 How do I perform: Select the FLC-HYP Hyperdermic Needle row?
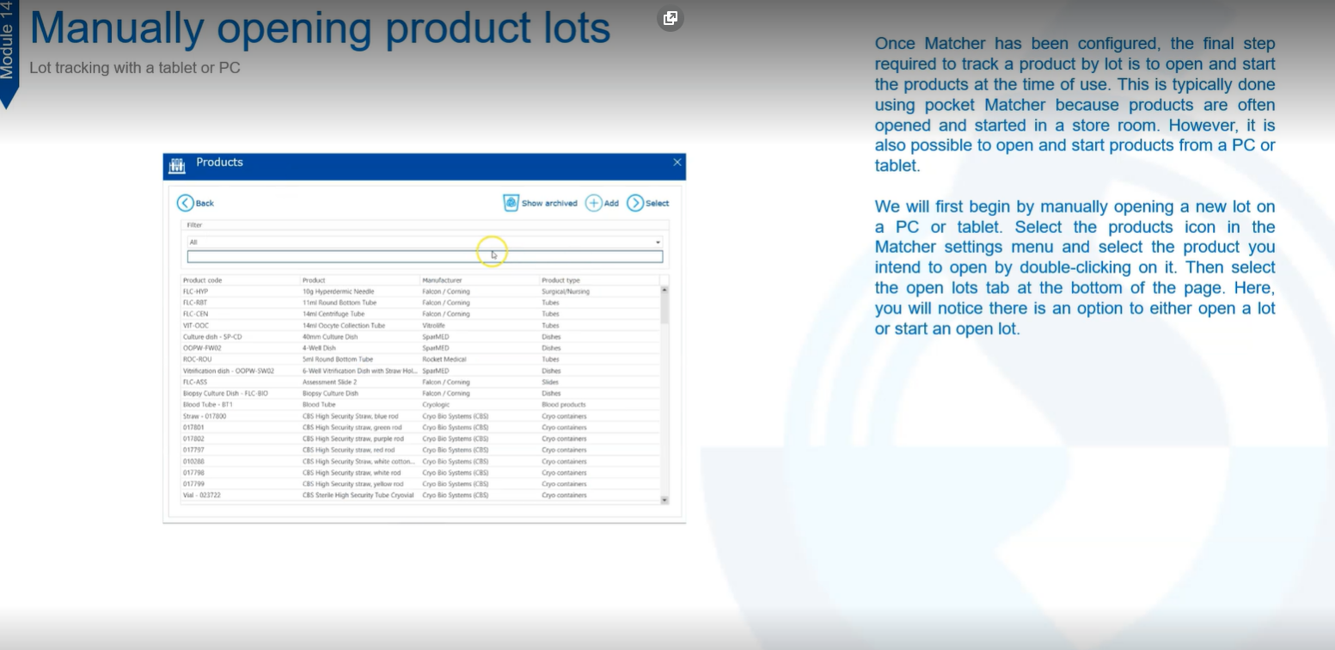344,291
